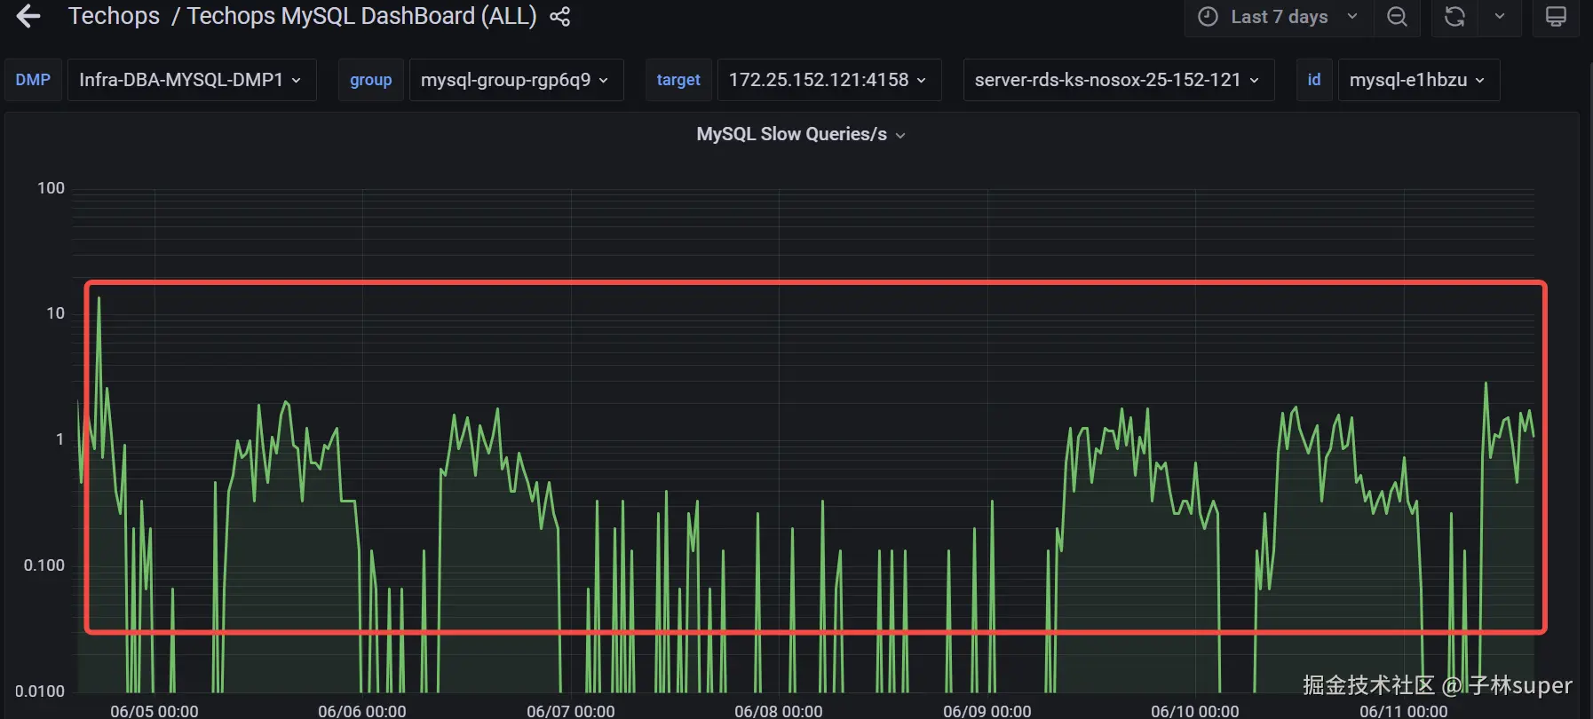The image size is (1593, 719).
Task: Open mysql-group-rgp6q9 group selector
Action: click(x=516, y=80)
